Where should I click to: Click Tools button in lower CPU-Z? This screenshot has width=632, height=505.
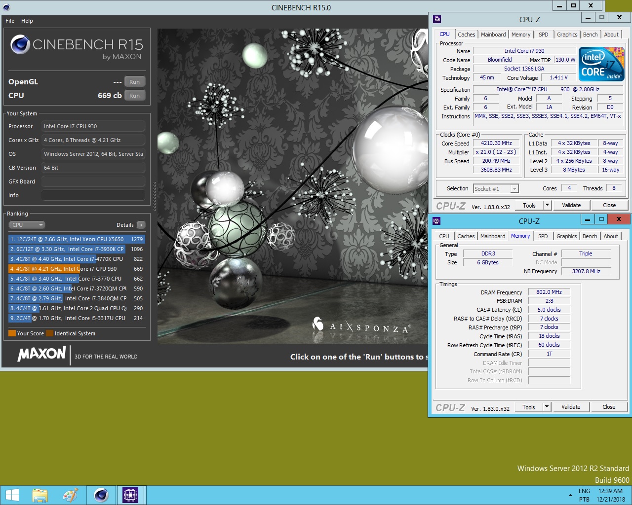tap(529, 407)
